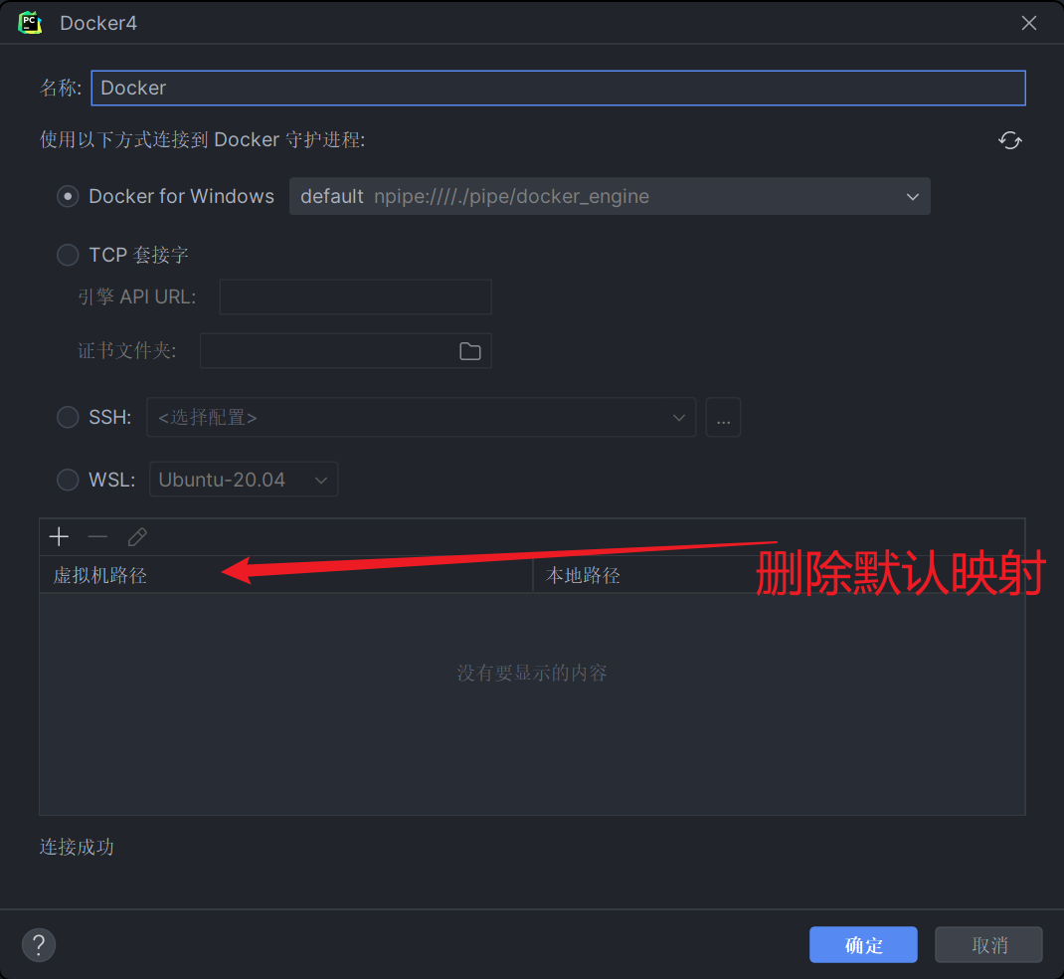Select the TCP socket radio button
This screenshot has width=1064, height=979.
pos(68,255)
